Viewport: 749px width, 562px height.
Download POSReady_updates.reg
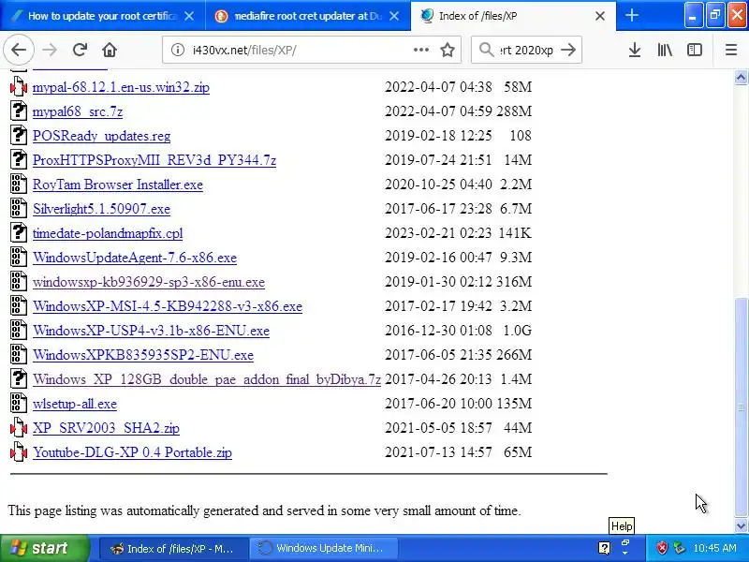(x=101, y=136)
